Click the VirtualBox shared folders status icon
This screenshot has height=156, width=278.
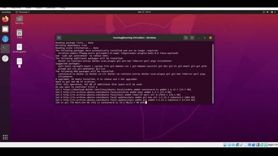tap(245, 145)
